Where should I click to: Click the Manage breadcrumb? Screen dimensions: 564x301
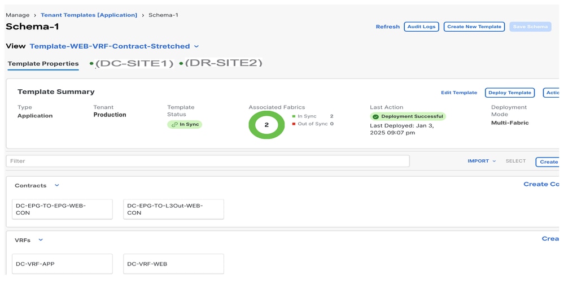pyautogui.click(x=18, y=15)
